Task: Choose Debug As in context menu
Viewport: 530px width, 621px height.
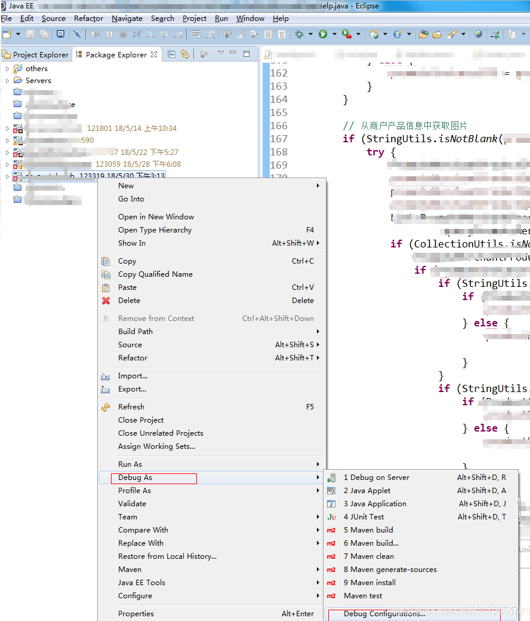Action: point(211,478)
